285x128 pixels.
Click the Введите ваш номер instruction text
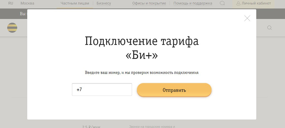(142, 73)
